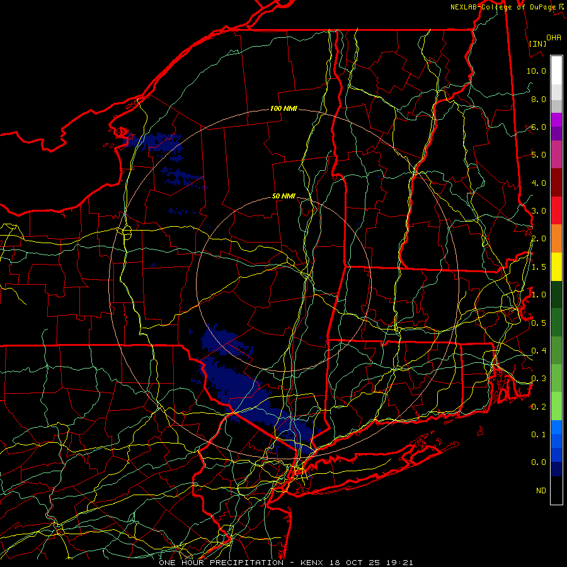This screenshot has height=567, width=567.
Task: Click the black ND legend swatch
Action: tap(556, 490)
